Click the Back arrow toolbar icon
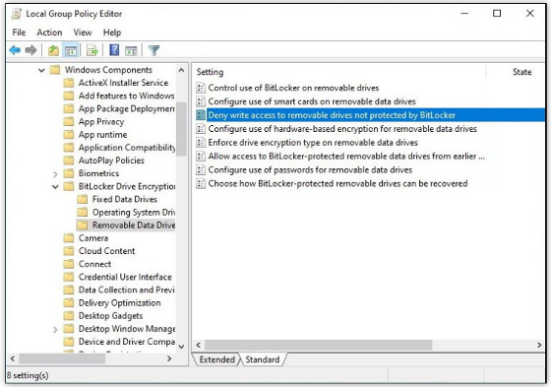Image resolution: width=551 pixels, height=387 pixels. point(15,50)
